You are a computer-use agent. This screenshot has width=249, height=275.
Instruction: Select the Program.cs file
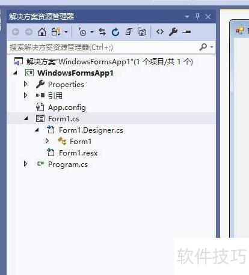68,165
